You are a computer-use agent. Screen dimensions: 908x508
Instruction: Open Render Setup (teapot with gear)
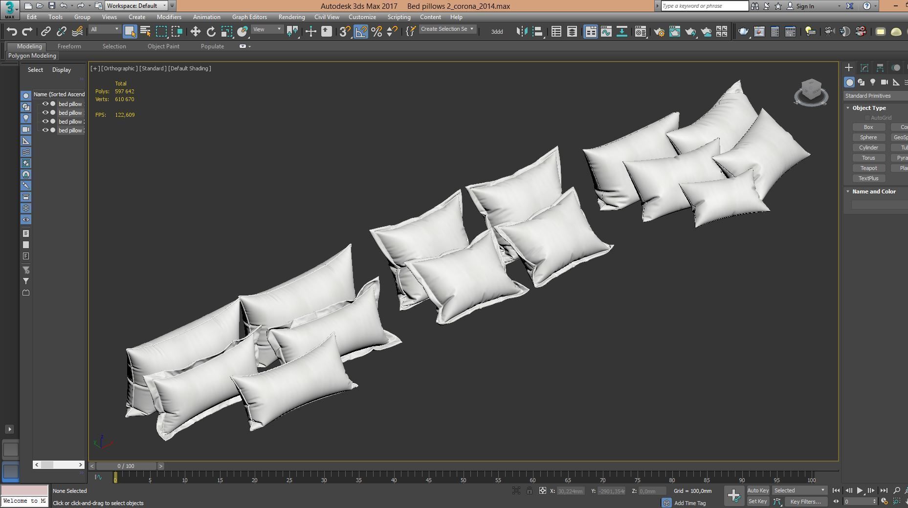coord(659,32)
